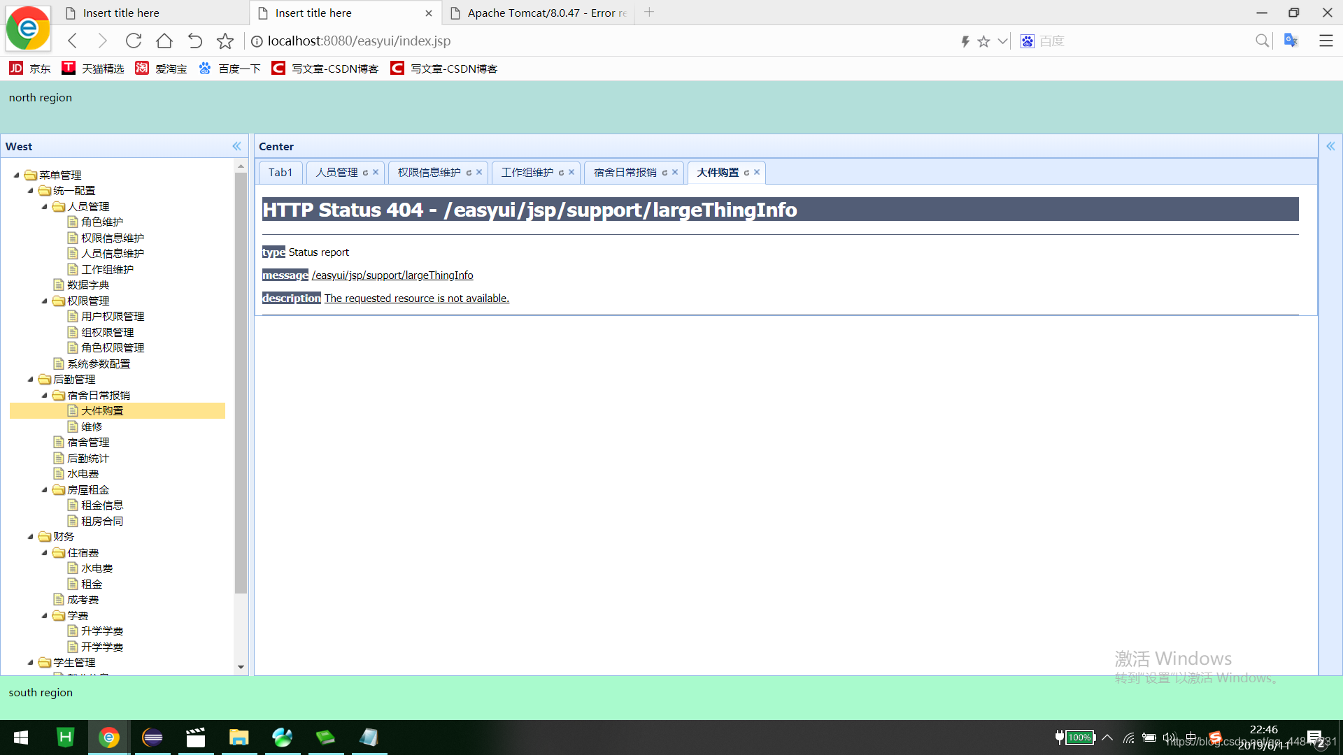The image size is (1343, 755).
Task: Switch to 宿舍日常报销 tab
Action: click(x=625, y=172)
